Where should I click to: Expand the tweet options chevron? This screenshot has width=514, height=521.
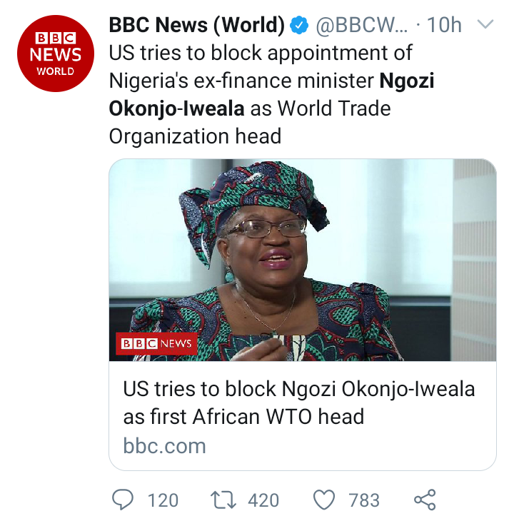(x=485, y=26)
